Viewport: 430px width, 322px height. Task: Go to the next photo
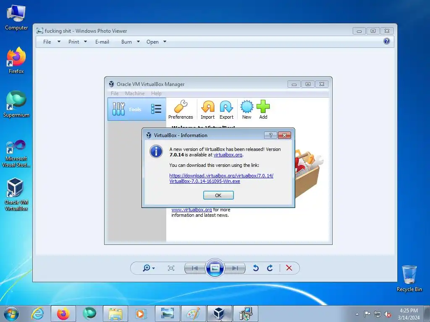pos(235,268)
